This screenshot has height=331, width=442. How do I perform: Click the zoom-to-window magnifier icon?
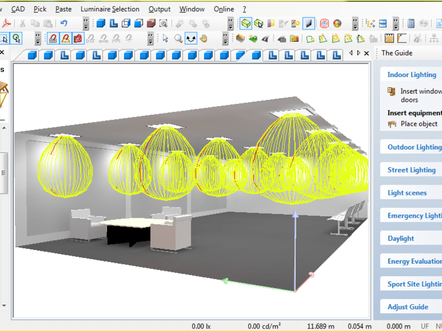[x=164, y=23]
